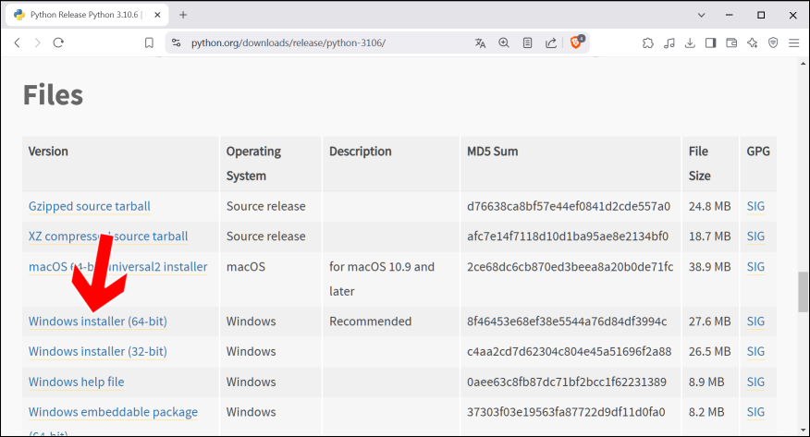
Task: Toggle the browser sidebar panel icon
Action: pyautogui.click(x=710, y=42)
